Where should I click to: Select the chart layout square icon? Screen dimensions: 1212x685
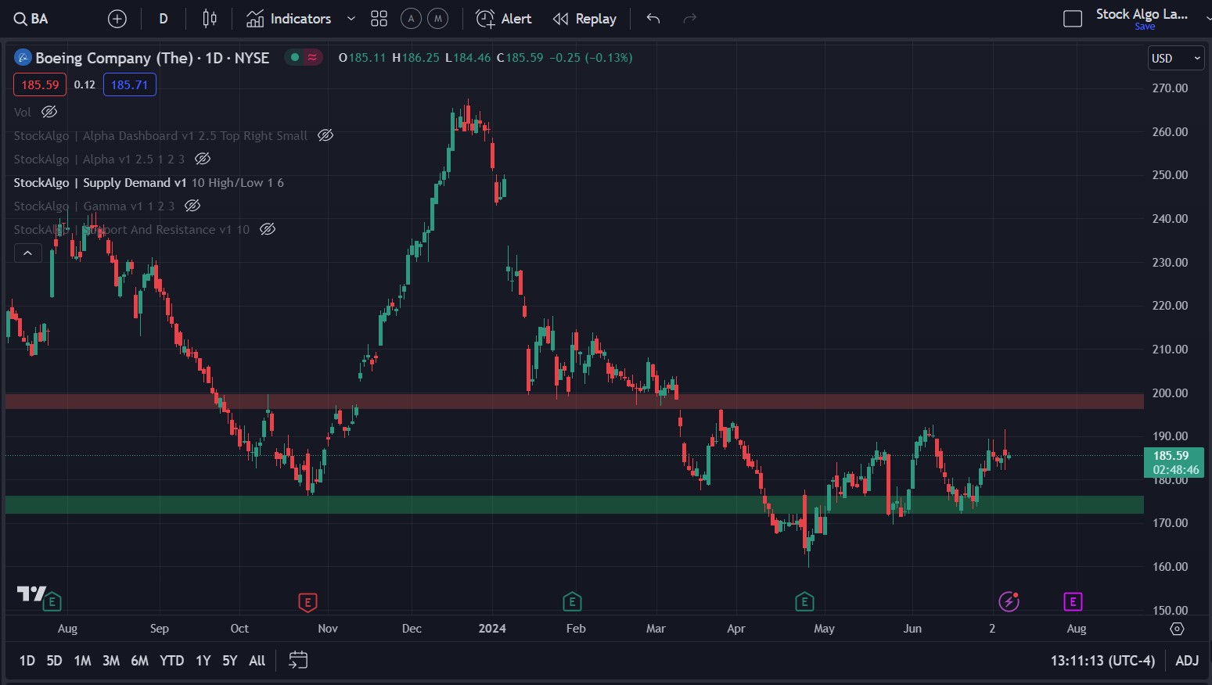coord(1073,19)
